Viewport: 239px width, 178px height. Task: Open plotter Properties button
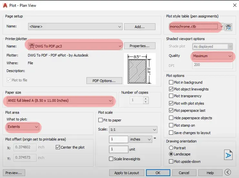click(140, 46)
